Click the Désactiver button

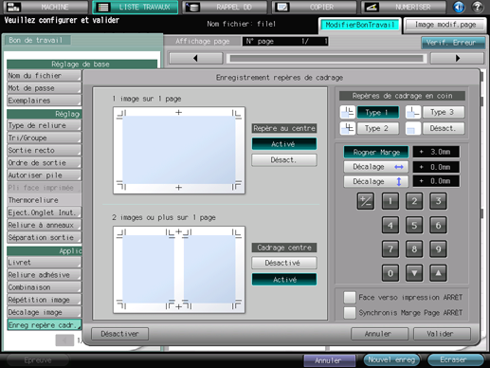tap(119, 334)
